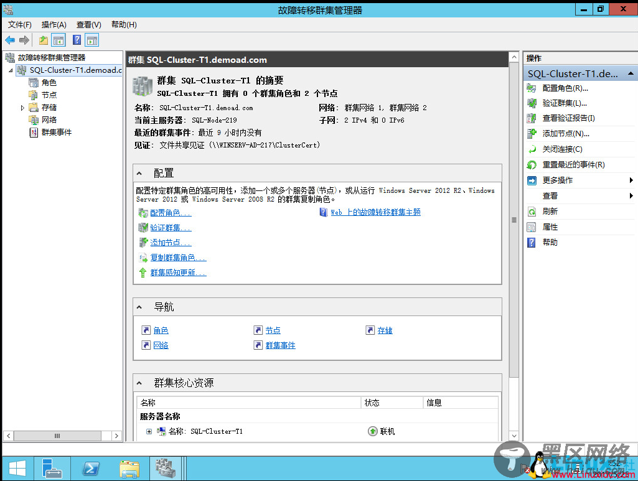The height and width of the screenshot is (481, 638).
Task: Open File Explorer taskbar icon
Action: click(129, 469)
